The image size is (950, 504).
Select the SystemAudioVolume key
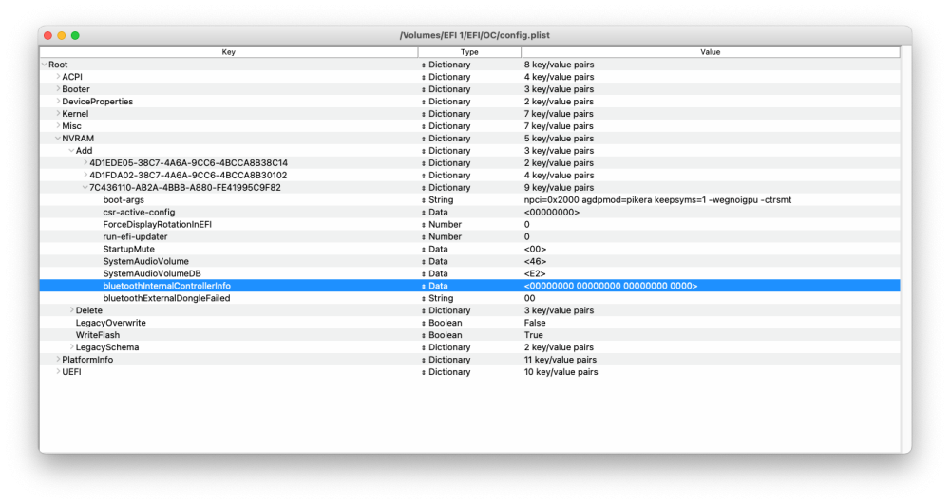[x=146, y=261]
